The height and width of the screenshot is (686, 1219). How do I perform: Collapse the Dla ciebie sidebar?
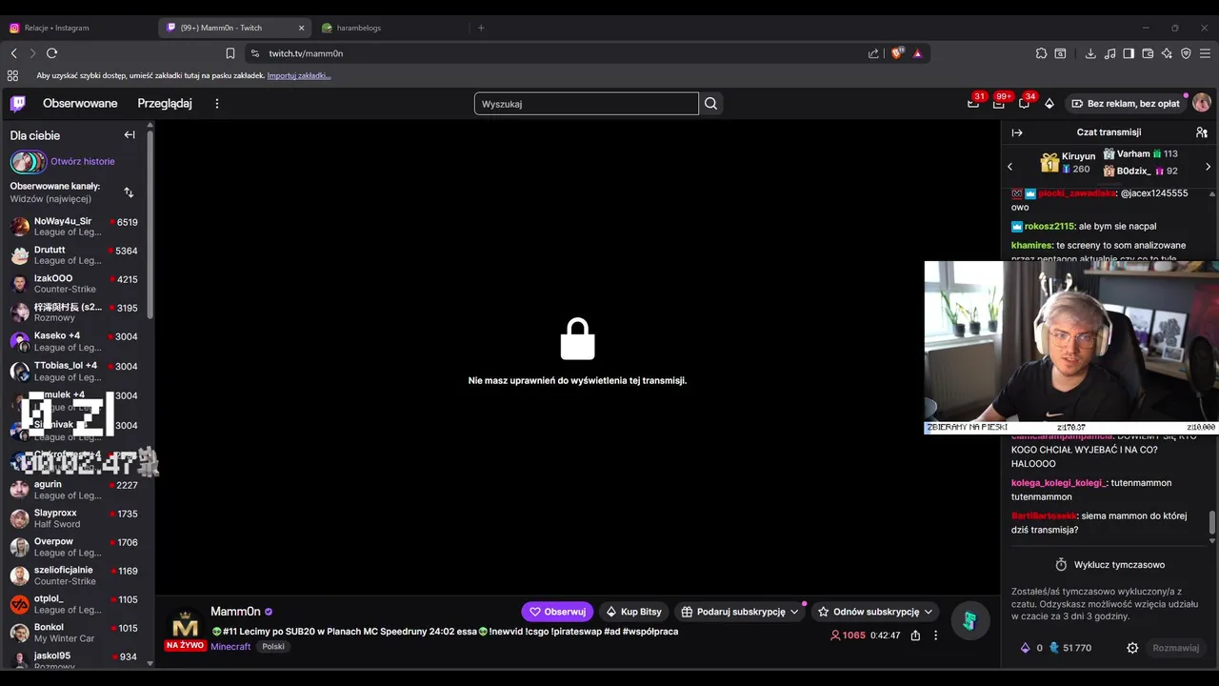click(130, 135)
